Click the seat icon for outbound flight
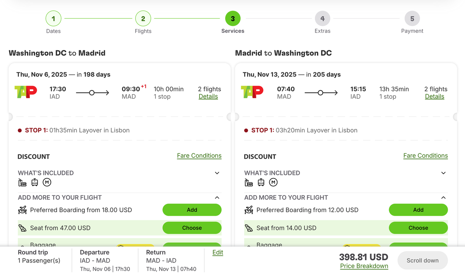The width and height of the screenshot is (465, 278). click(x=22, y=228)
